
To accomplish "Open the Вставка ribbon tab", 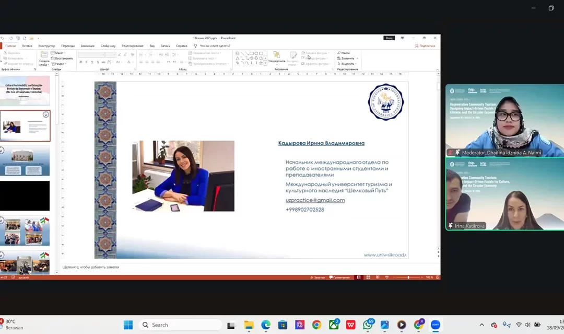I will click(27, 46).
